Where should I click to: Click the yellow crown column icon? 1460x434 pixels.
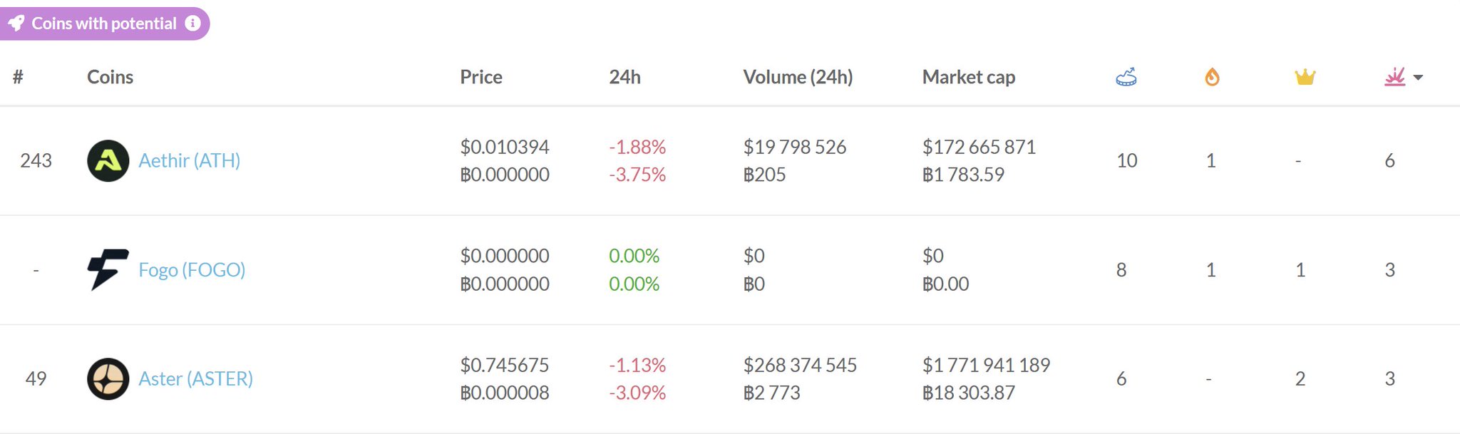1305,77
